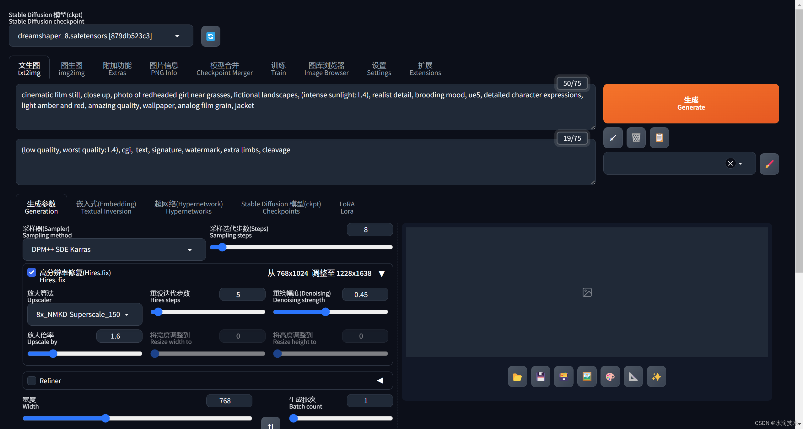Open the Settings tab
Screen dimensions: 803x429
[379, 69]
